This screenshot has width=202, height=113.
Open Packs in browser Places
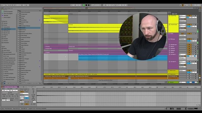(x=5, y=48)
